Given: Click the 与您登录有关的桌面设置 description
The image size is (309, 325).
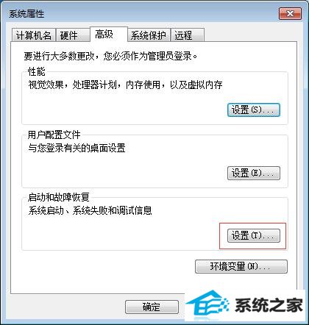Looking at the screenshot, I should [x=77, y=148].
